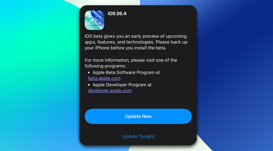Click 'Apple Developer Program at' text

coord(122,85)
